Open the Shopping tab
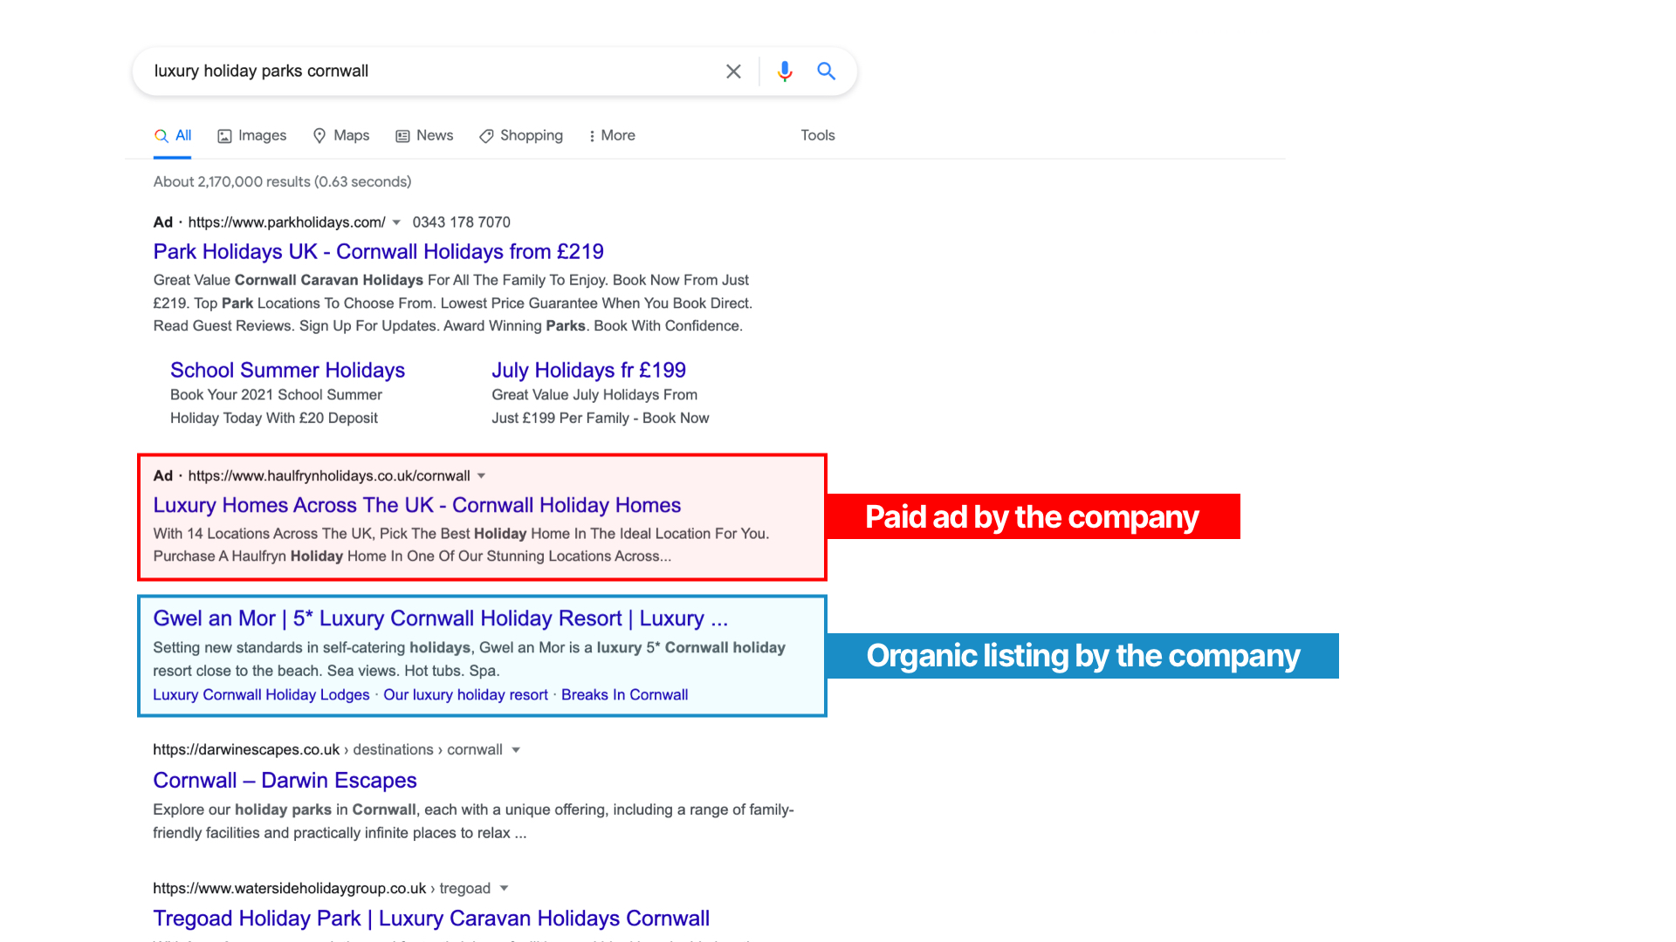This screenshot has width=1676, height=942. tap(521, 136)
